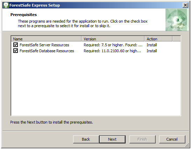Click Install action for Database Resources
191x149 pixels.
click(152, 51)
